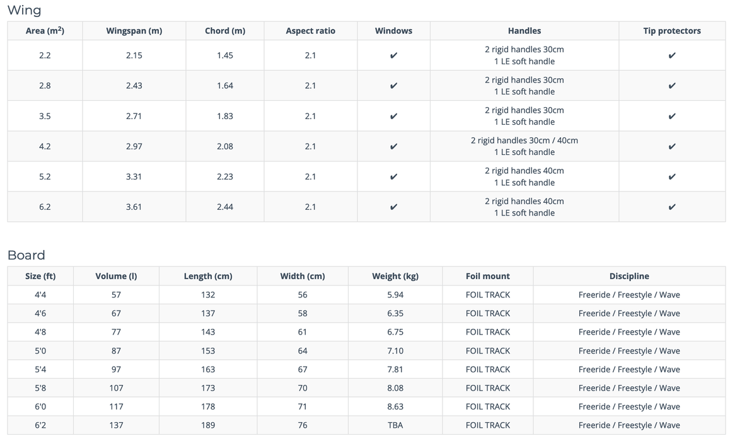Select the Aspect ratio column header

pyautogui.click(x=310, y=31)
